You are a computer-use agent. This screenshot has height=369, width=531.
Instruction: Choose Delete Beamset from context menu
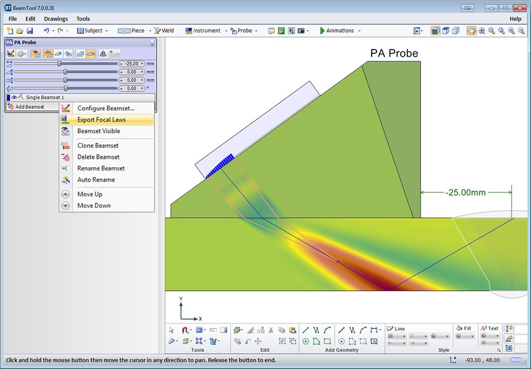(107, 157)
